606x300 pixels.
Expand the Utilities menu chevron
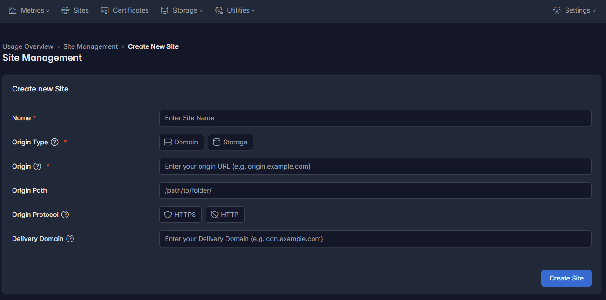(253, 11)
